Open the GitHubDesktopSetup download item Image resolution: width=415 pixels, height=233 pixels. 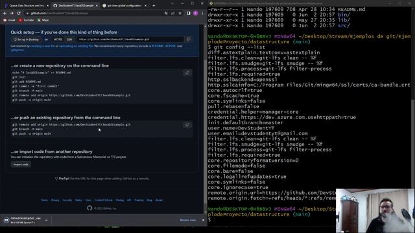click(x=23, y=220)
